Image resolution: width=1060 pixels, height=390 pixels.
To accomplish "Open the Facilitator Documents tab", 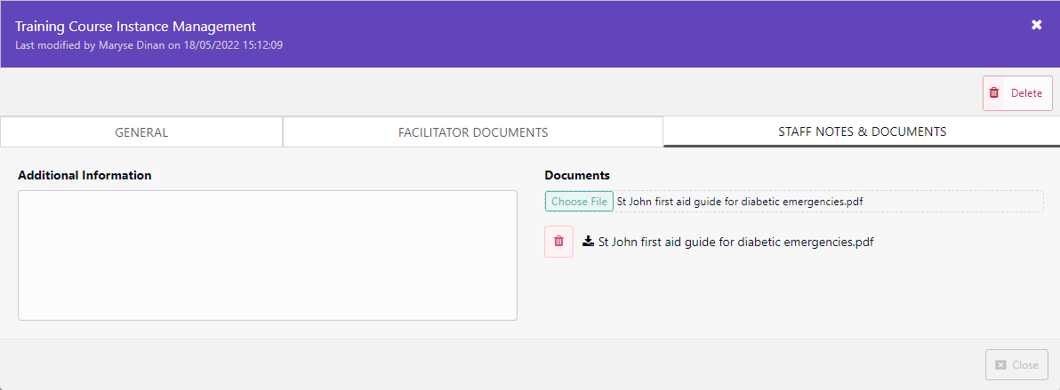I will coord(473,132).
